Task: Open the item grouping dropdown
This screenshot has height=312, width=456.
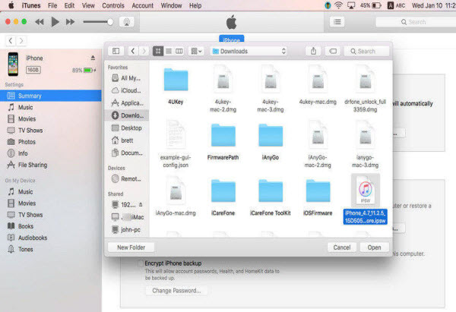Action: click(x=197, y=51)
